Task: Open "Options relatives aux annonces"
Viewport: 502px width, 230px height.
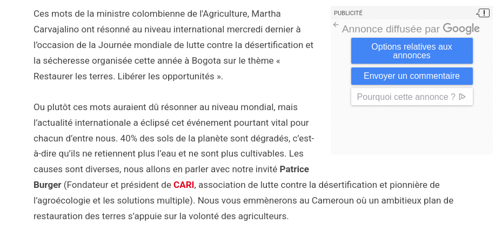Action: point(412,51)
